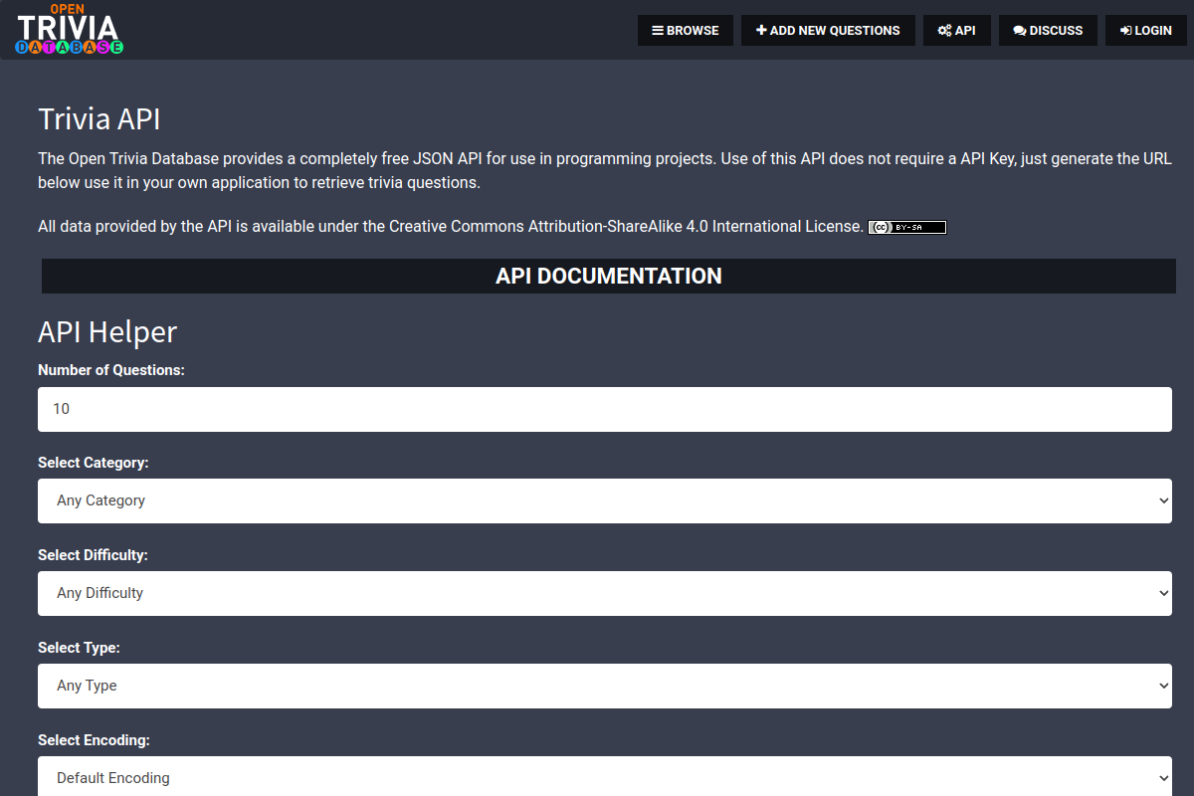1194x796 pixels.
Task: Click the "Select Encoding:" label
Action: [94, 740]
